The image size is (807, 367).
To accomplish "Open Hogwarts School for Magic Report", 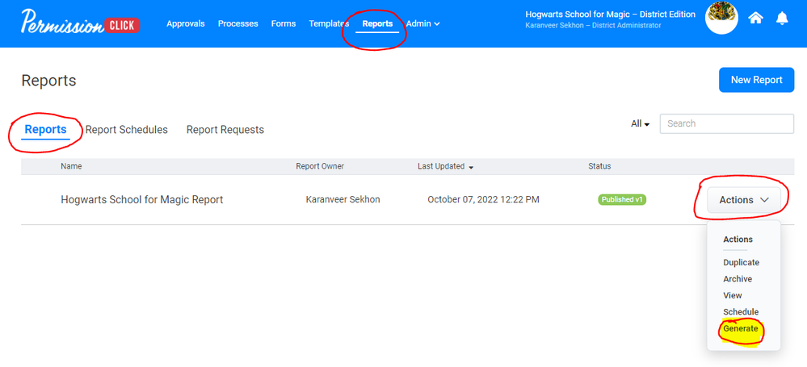I will (x=142, y=199).
